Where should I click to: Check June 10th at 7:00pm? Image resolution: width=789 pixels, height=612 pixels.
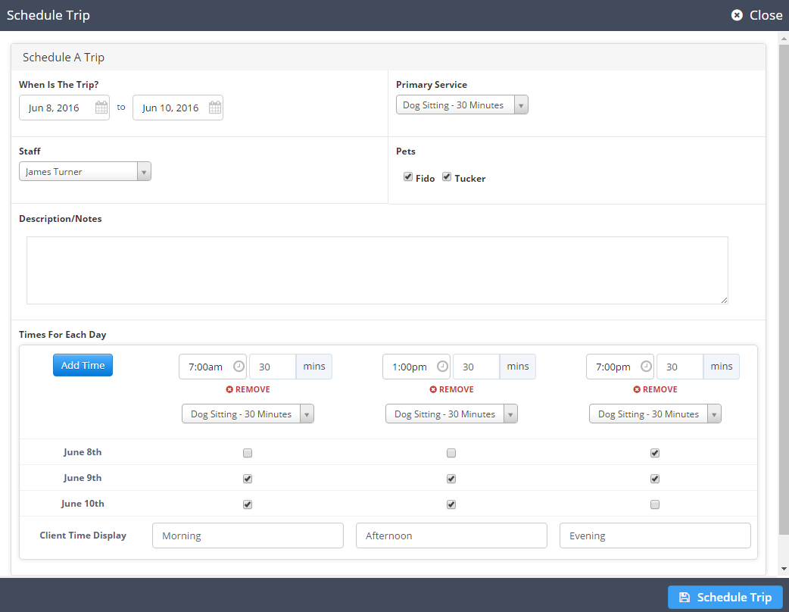pos(655,504)
